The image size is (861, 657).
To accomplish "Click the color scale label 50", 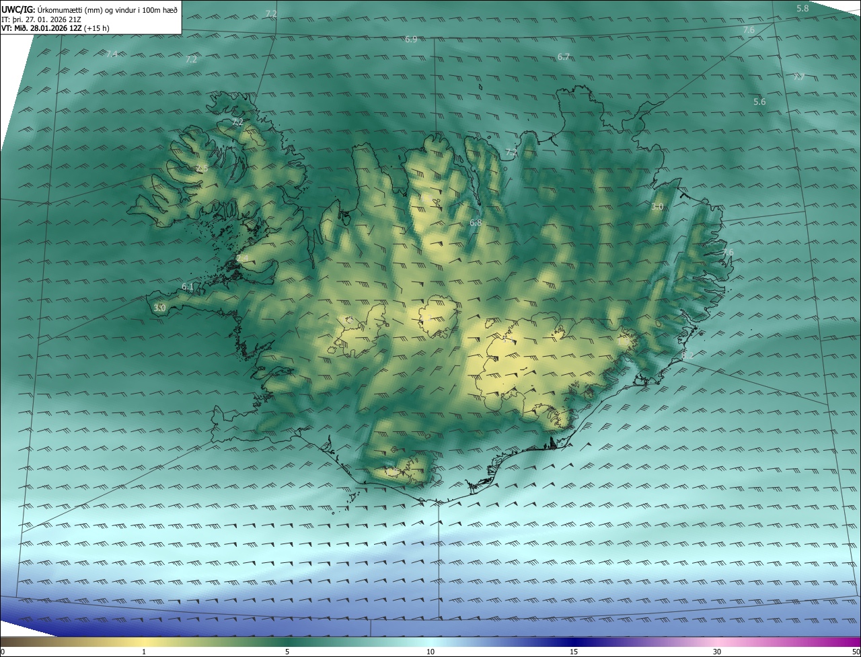I will click(856, 652).
